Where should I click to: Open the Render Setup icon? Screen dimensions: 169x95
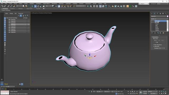click(115, 6)
